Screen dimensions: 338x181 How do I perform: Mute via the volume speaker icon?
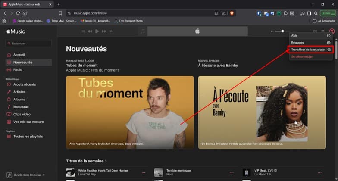click(x=272, y=31)
